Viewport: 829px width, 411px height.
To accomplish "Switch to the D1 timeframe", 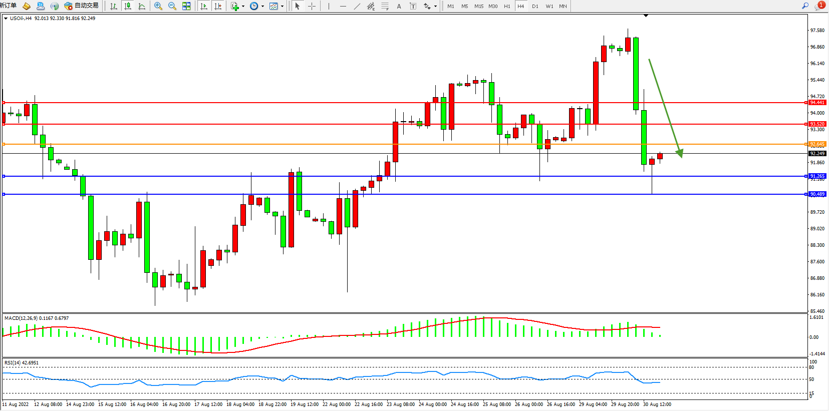I will [x=535, y=6].
